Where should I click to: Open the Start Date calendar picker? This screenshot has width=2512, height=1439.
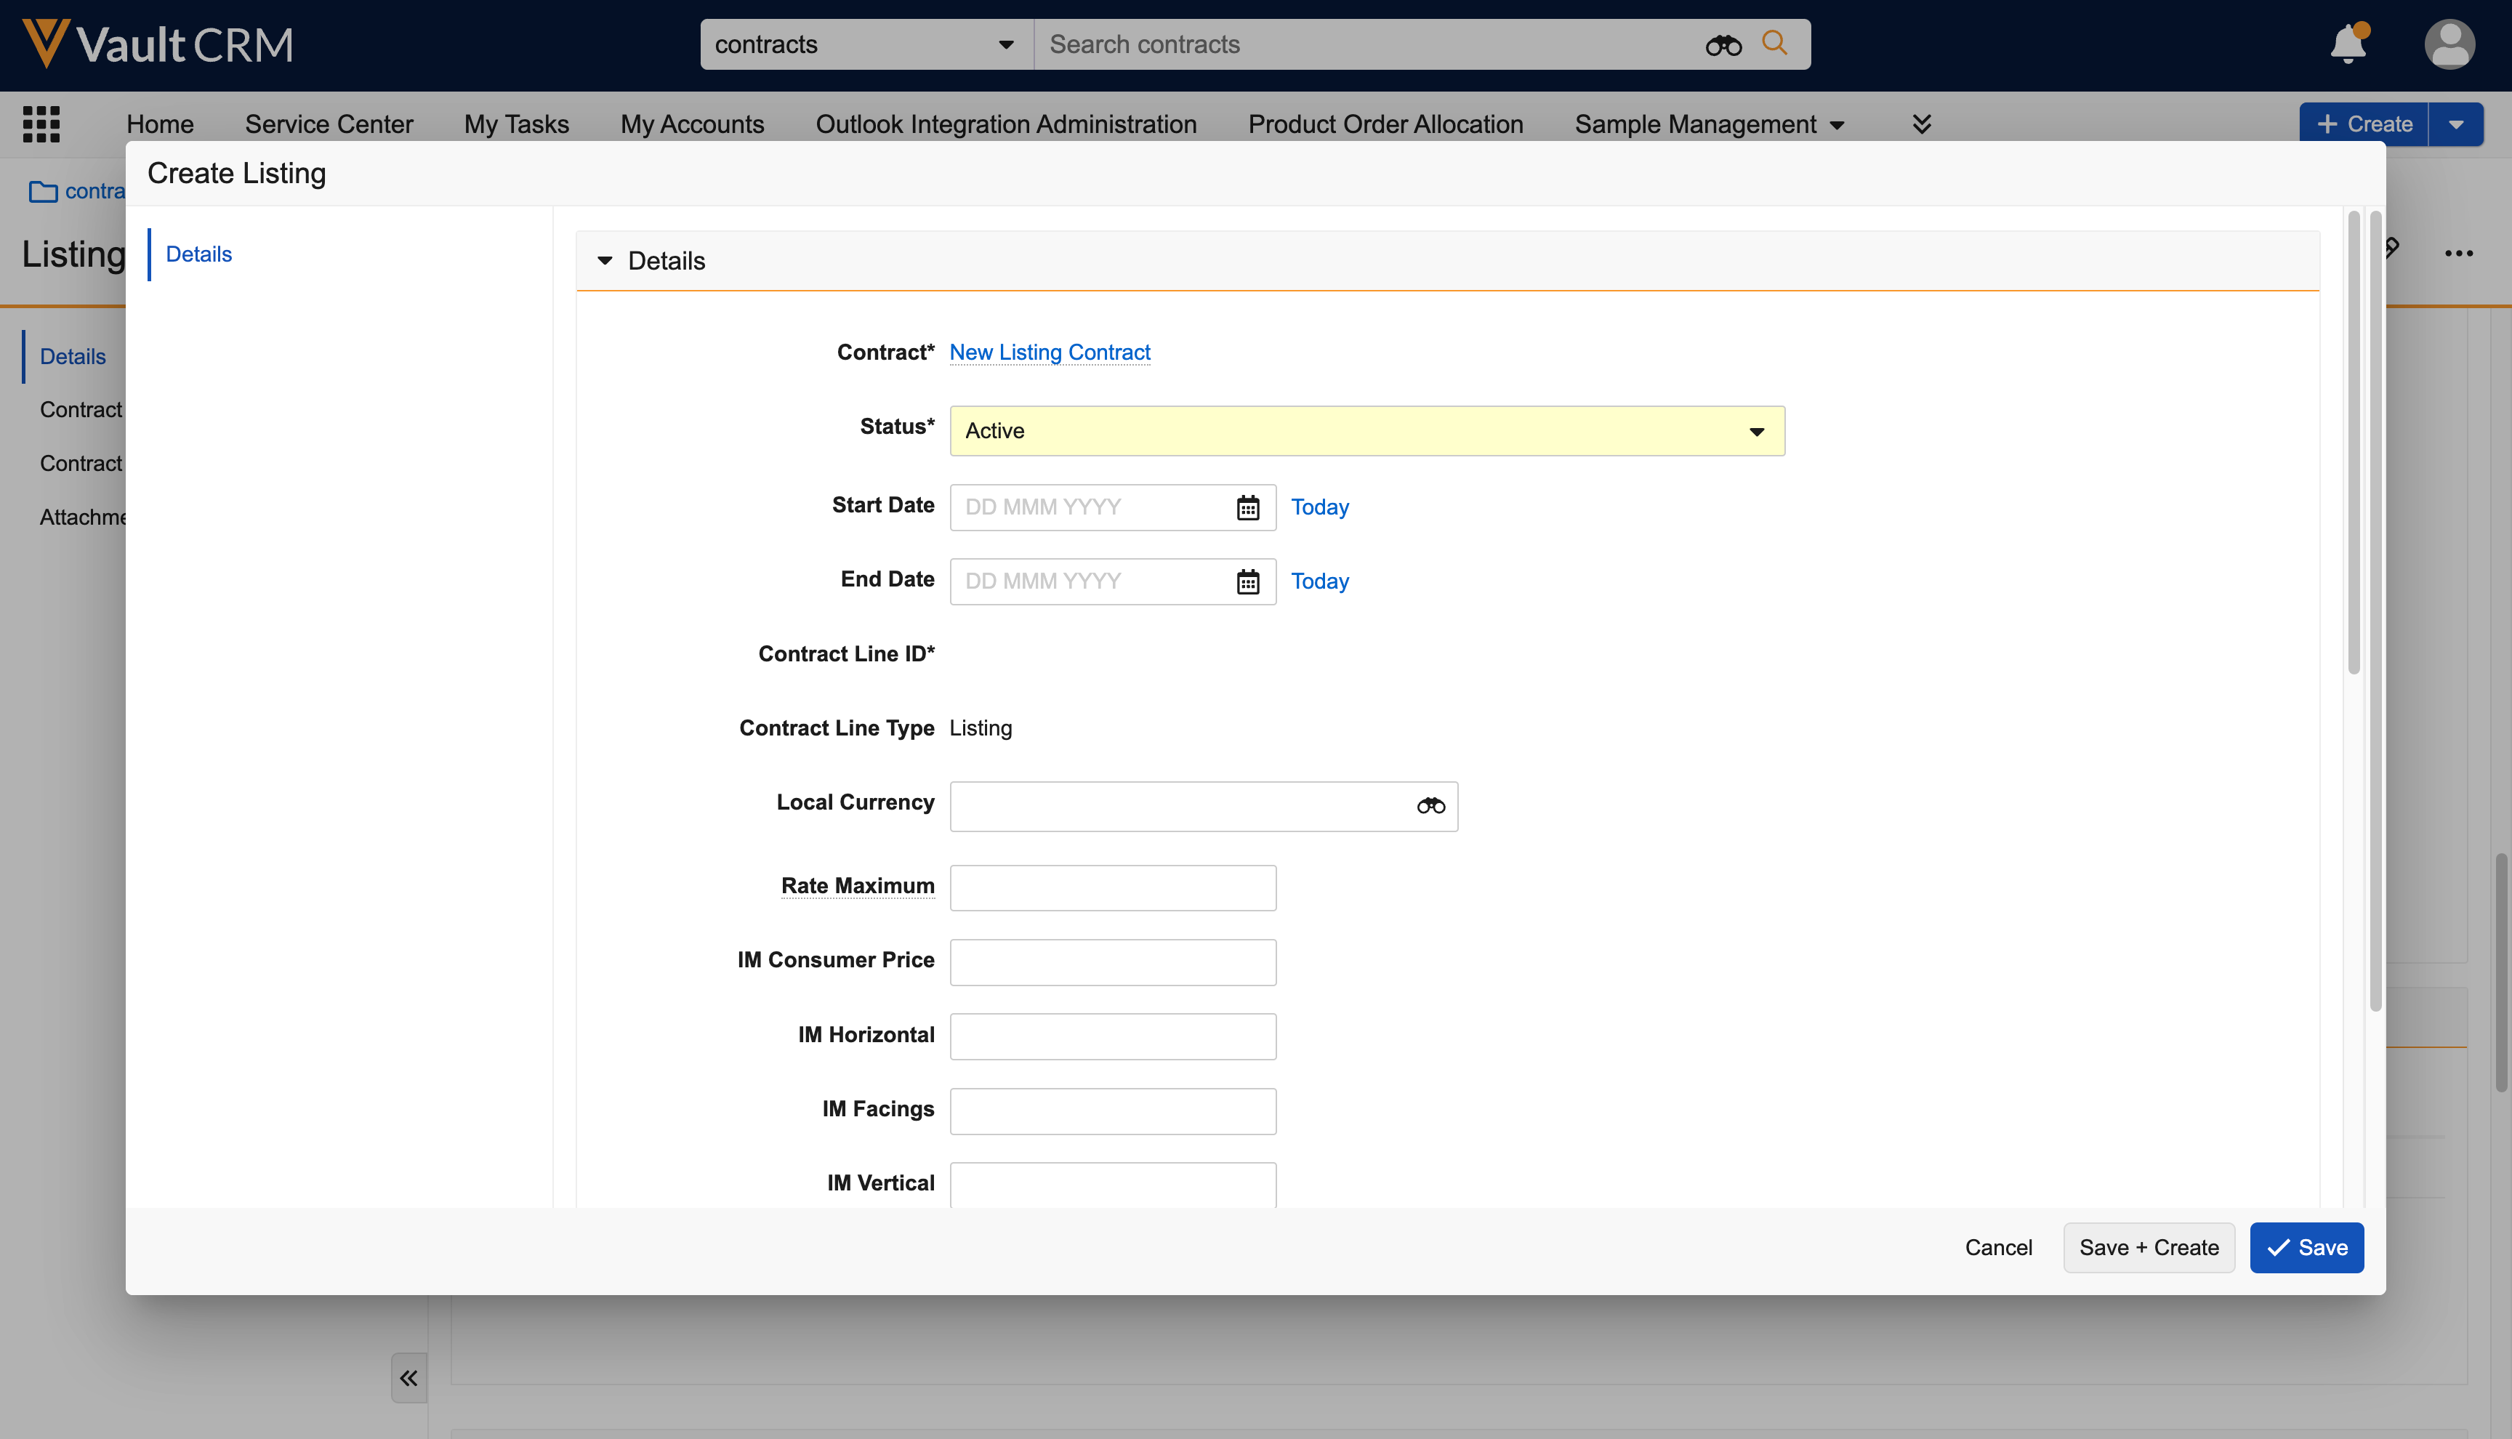pos(1247,507)
